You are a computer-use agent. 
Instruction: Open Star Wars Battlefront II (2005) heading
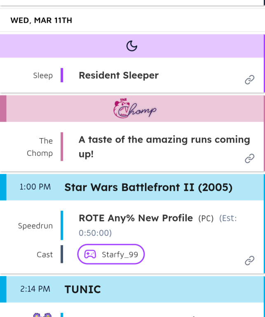148,188
